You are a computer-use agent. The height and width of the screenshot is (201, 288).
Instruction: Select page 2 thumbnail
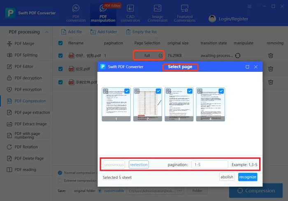[148, 104]
